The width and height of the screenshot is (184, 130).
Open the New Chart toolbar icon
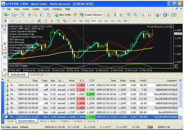(5, 15)
